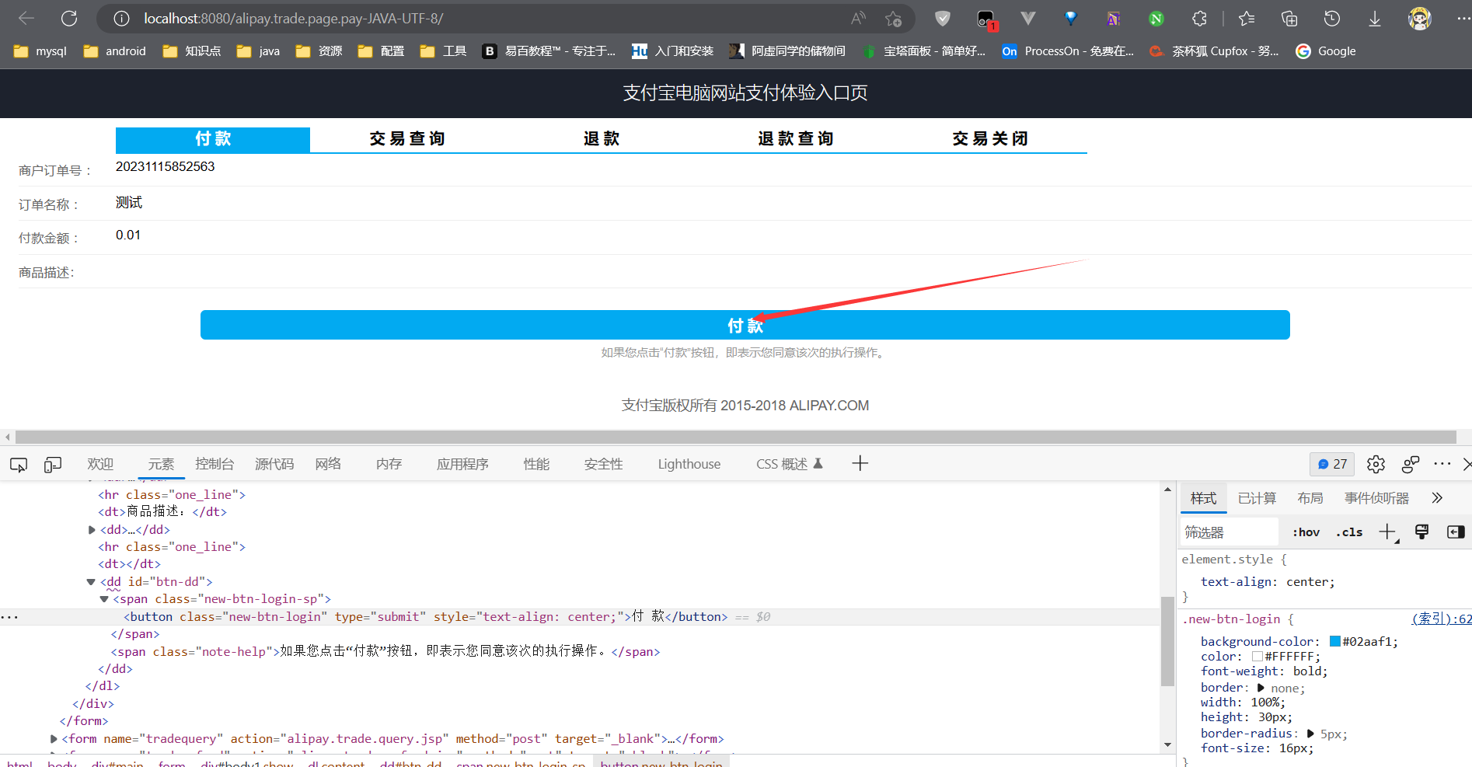Open browser History icon
This screenshot has width=1472, height=767.
[x=1332, y=18]
